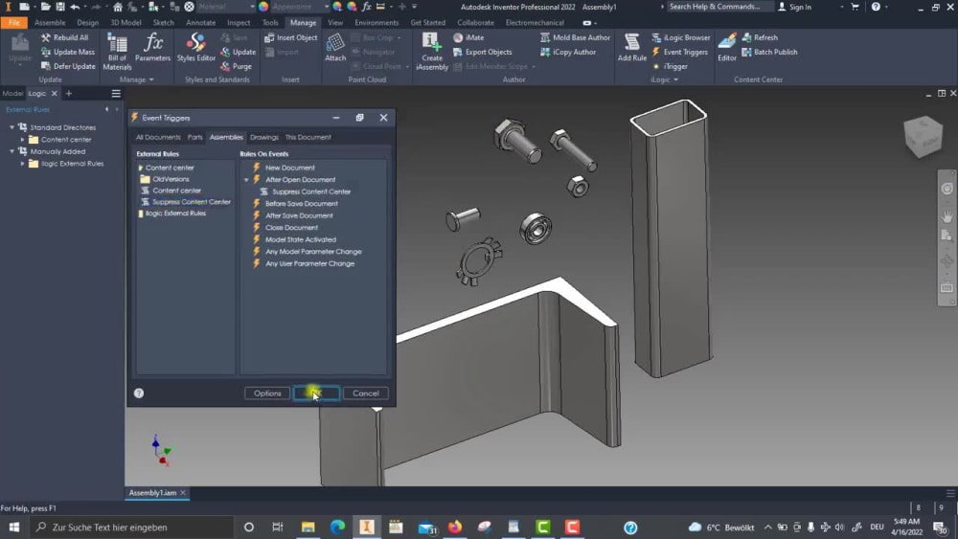
Task: Open Drawings tab in Event Triggers
Action: tap(264, 137)
